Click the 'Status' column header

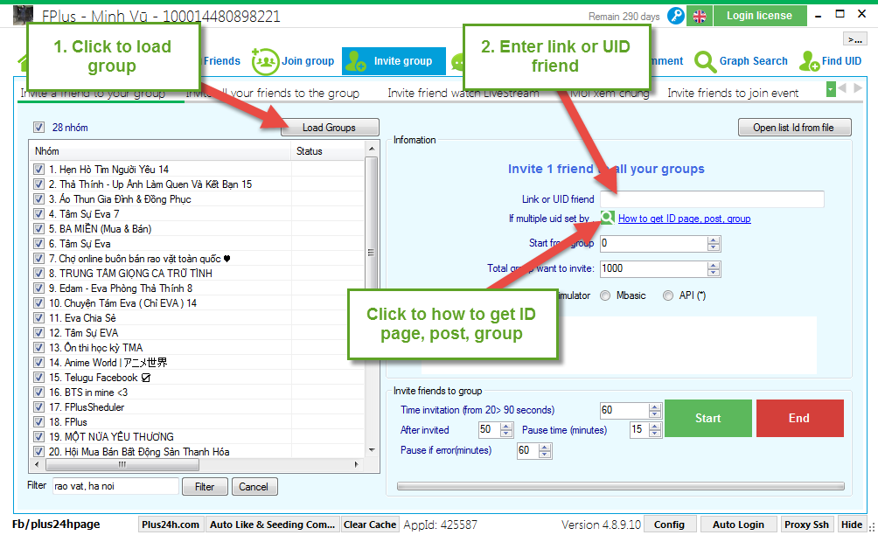coord(328,151)
